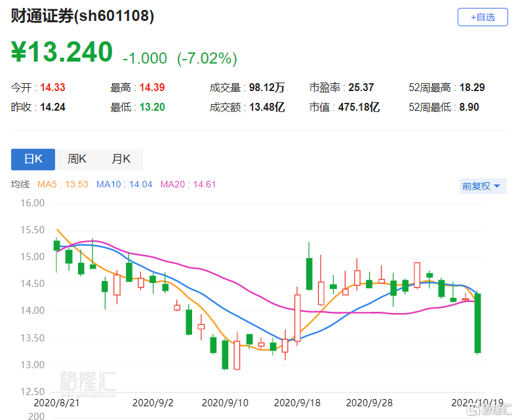Click the 市盈率 P/E value 25.37
This screenshot has width=516, height=420.
361,88
